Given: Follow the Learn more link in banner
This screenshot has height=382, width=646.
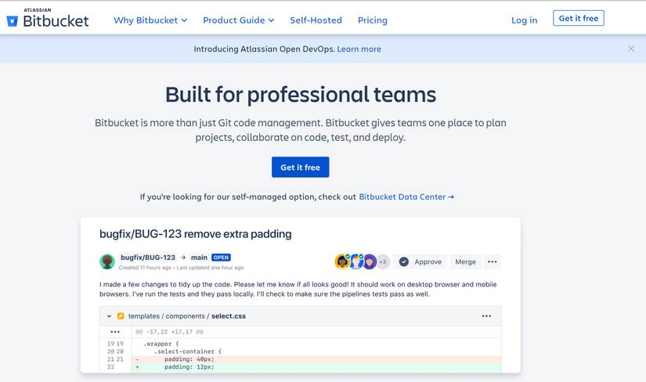Looking at the screenshot, I should [x=359, y=49].
